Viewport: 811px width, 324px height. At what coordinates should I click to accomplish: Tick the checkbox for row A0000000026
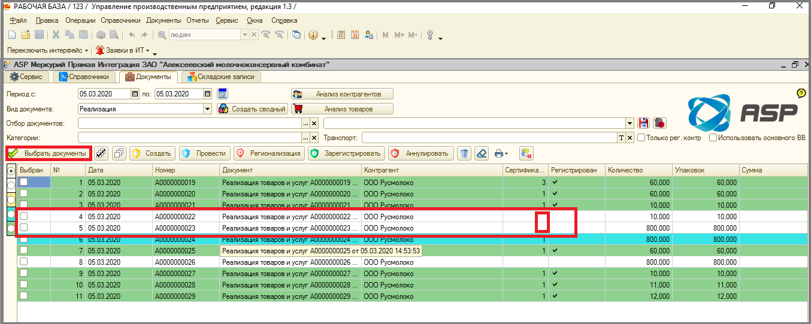click(x=24, y=262)
